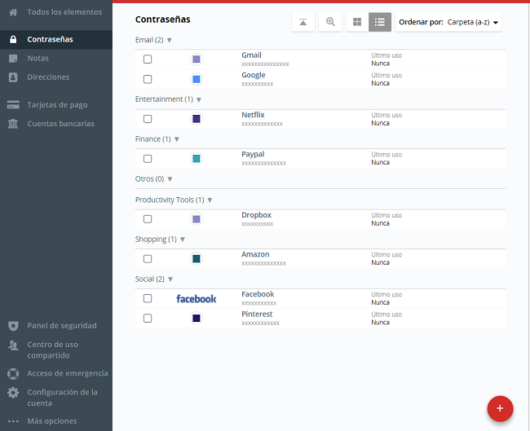Screen dimensions: 530x431
Task: Open Panel de seguridad shield icon
Action: pos(13,325)
